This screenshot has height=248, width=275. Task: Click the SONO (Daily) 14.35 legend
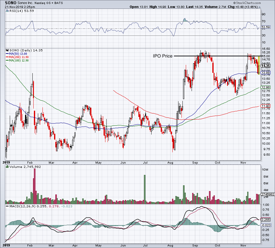point(26,50)
